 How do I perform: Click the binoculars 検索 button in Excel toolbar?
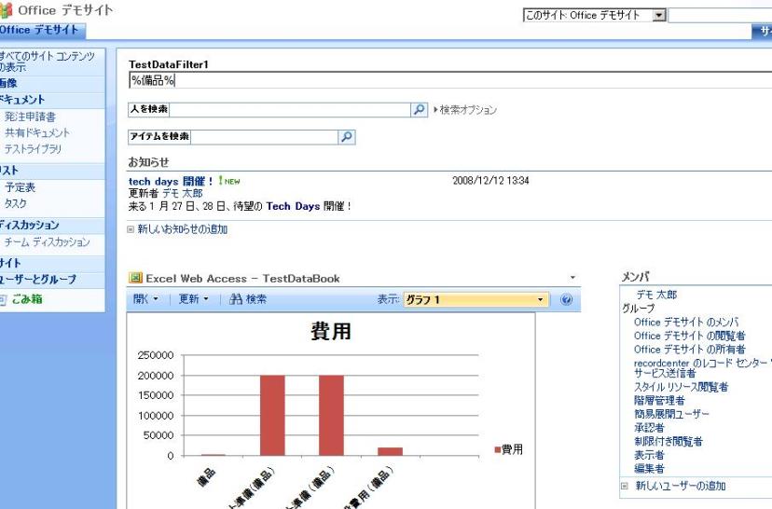pyautogui.click(x=248, y=299)
